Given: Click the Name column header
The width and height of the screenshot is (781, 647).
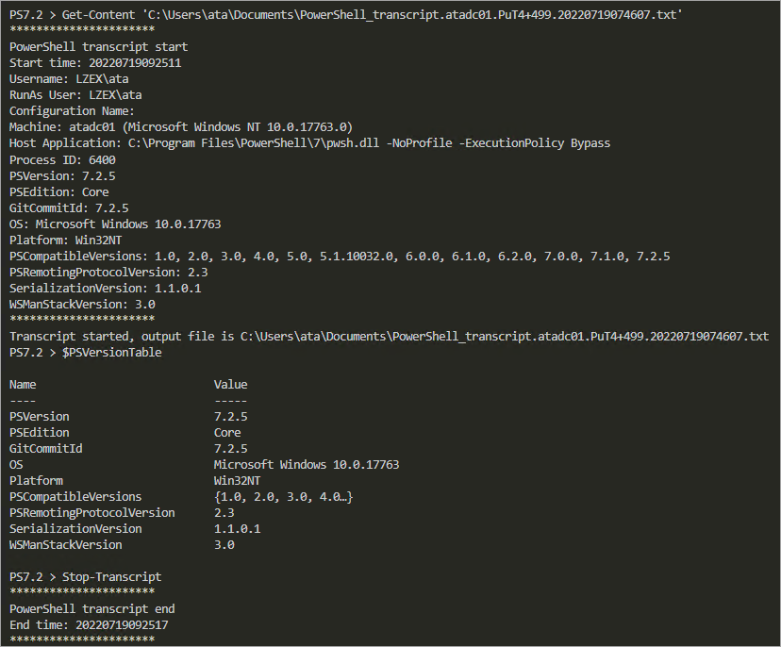Looking at the screenshot, I should point(23,385).
